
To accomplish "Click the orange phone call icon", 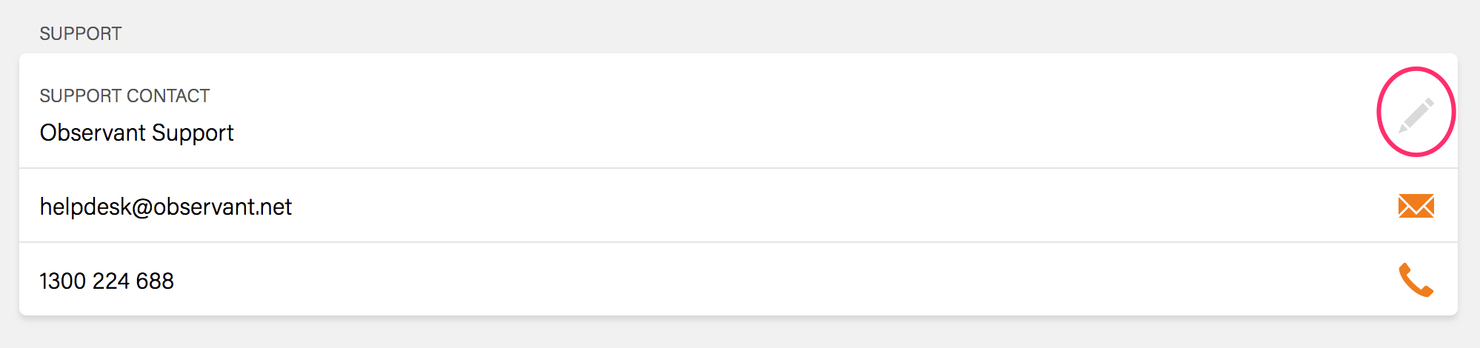I will [x=1416, y=280].
